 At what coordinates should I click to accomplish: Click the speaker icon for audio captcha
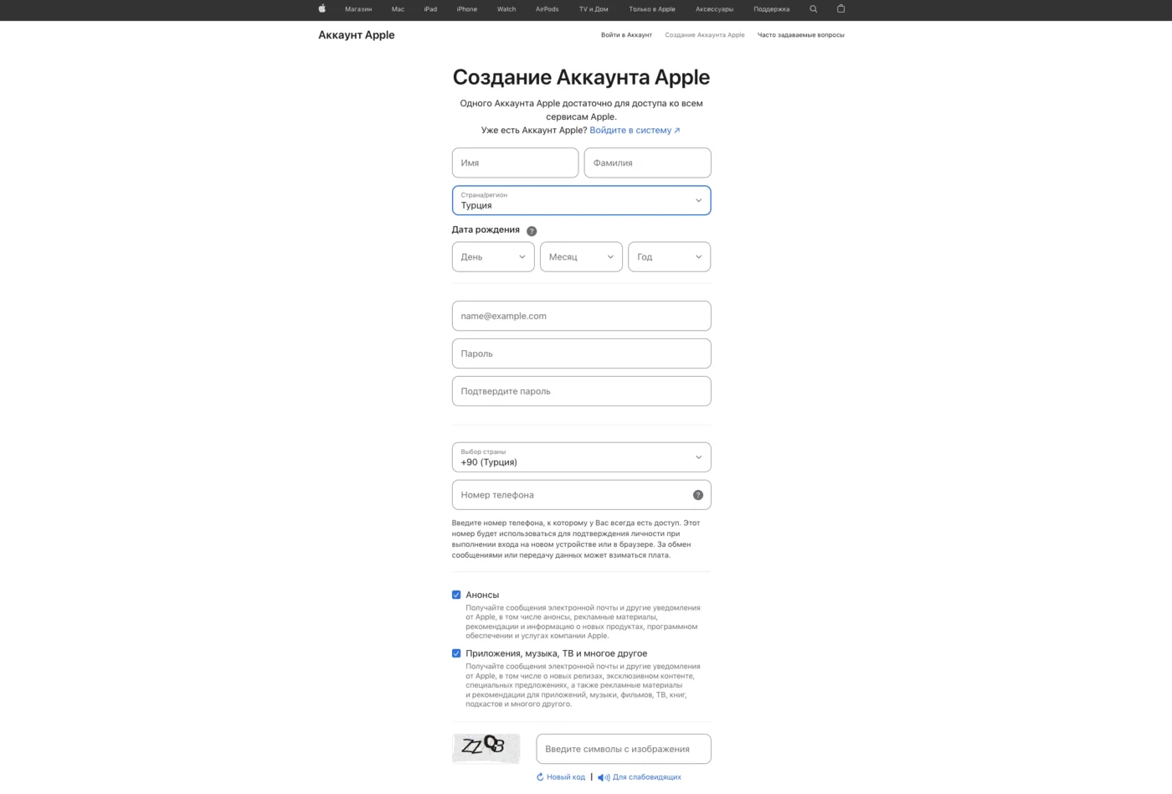tap(604, 777)
